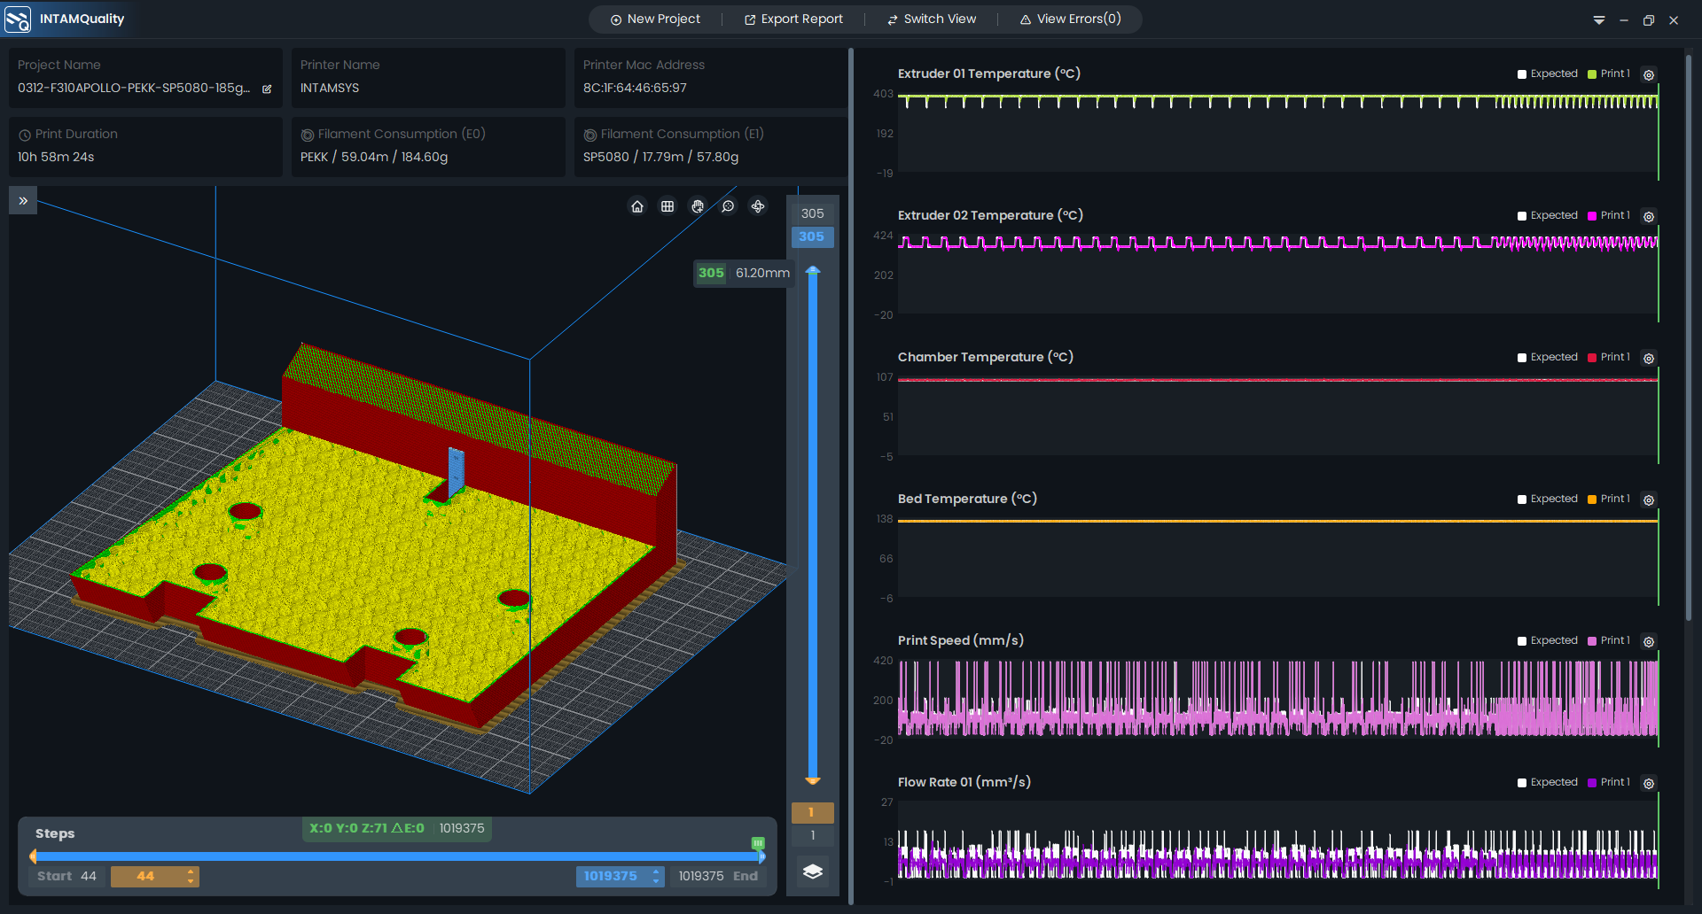1702x914 pixels.
Task: Click the green step marker handle on Steps bar
Action: [x=758, y=842]
